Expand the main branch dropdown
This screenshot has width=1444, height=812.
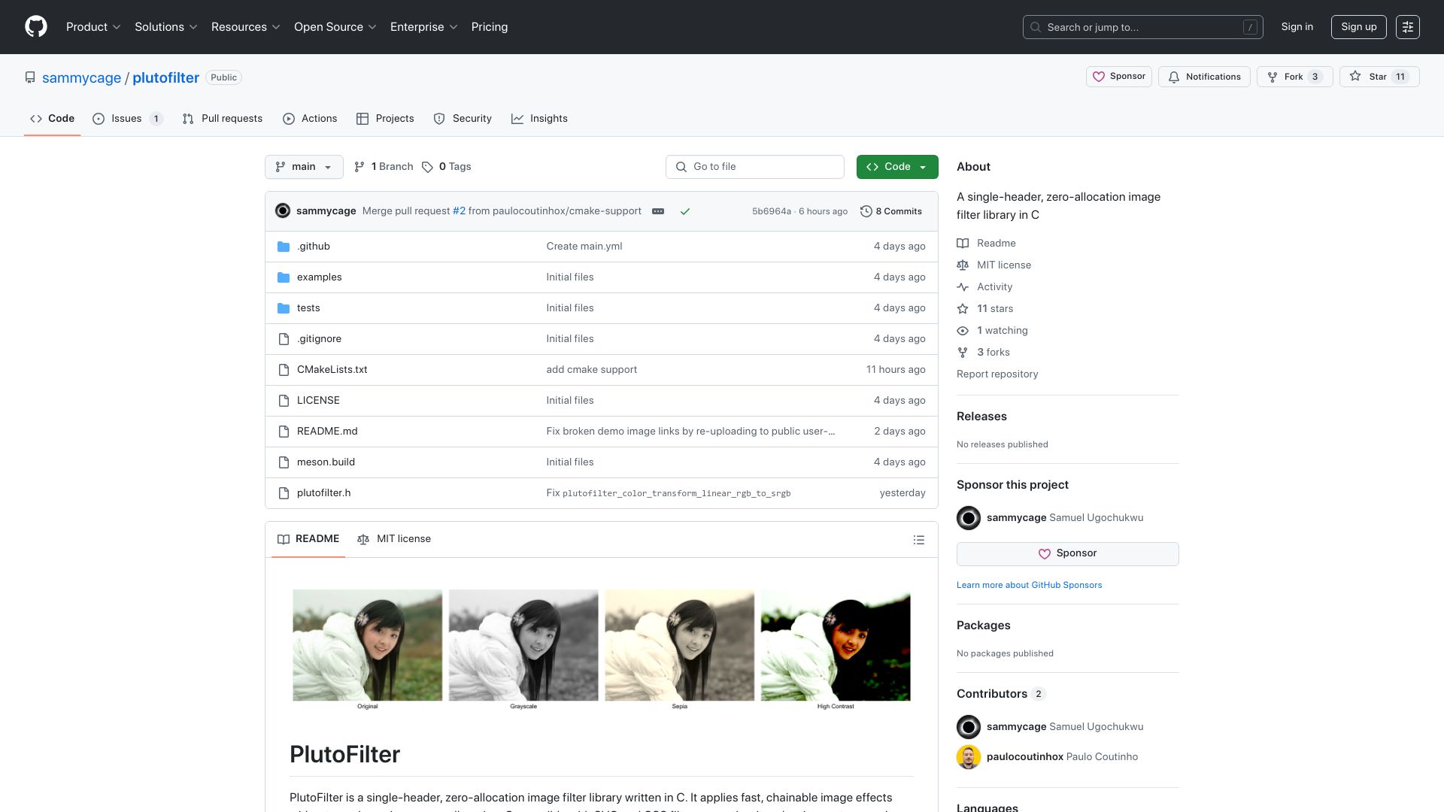click(x=304, y=167)
